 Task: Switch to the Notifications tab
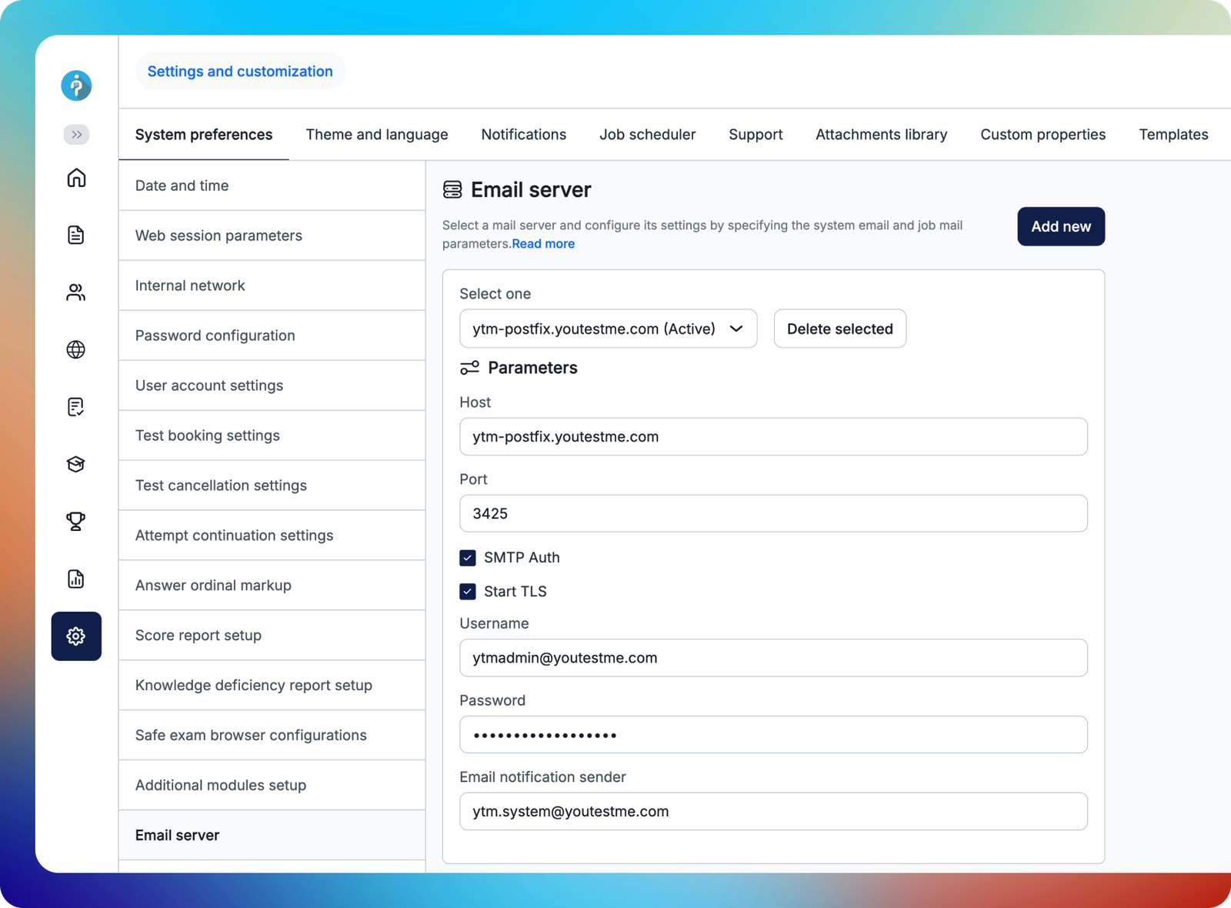pyautogui.click(x=523, y=135)
